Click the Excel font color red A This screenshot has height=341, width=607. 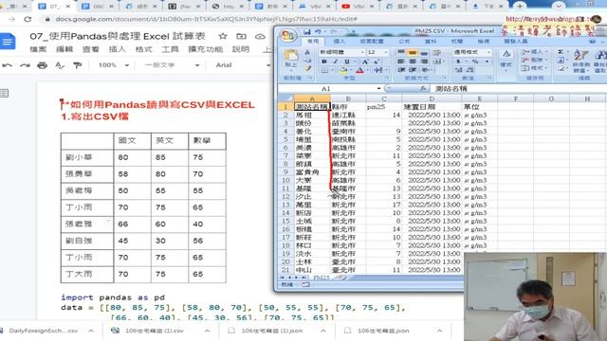point(359,70)
